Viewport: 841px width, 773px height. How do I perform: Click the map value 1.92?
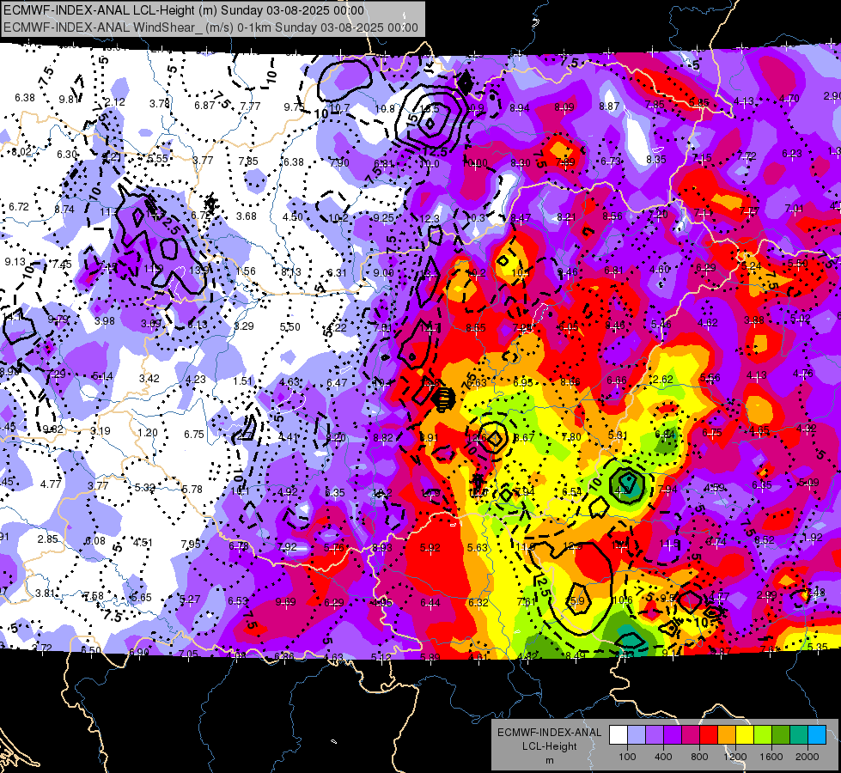tap(813, 537)
